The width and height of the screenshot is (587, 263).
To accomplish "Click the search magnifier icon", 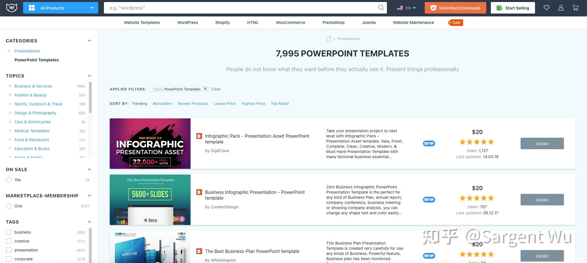I will (x=381, y=8).
